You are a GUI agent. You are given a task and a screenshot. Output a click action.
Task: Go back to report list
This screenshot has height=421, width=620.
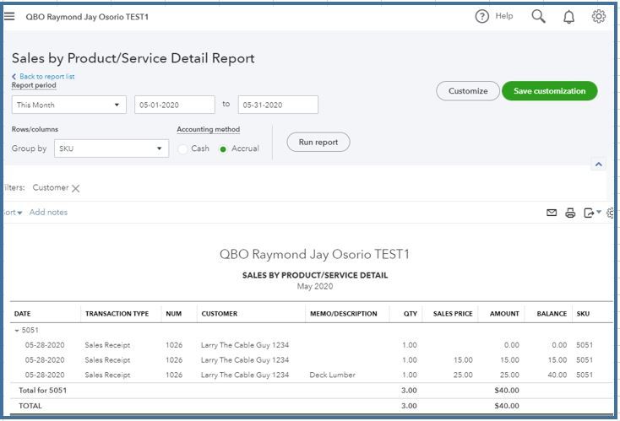(x=44, y=77)
